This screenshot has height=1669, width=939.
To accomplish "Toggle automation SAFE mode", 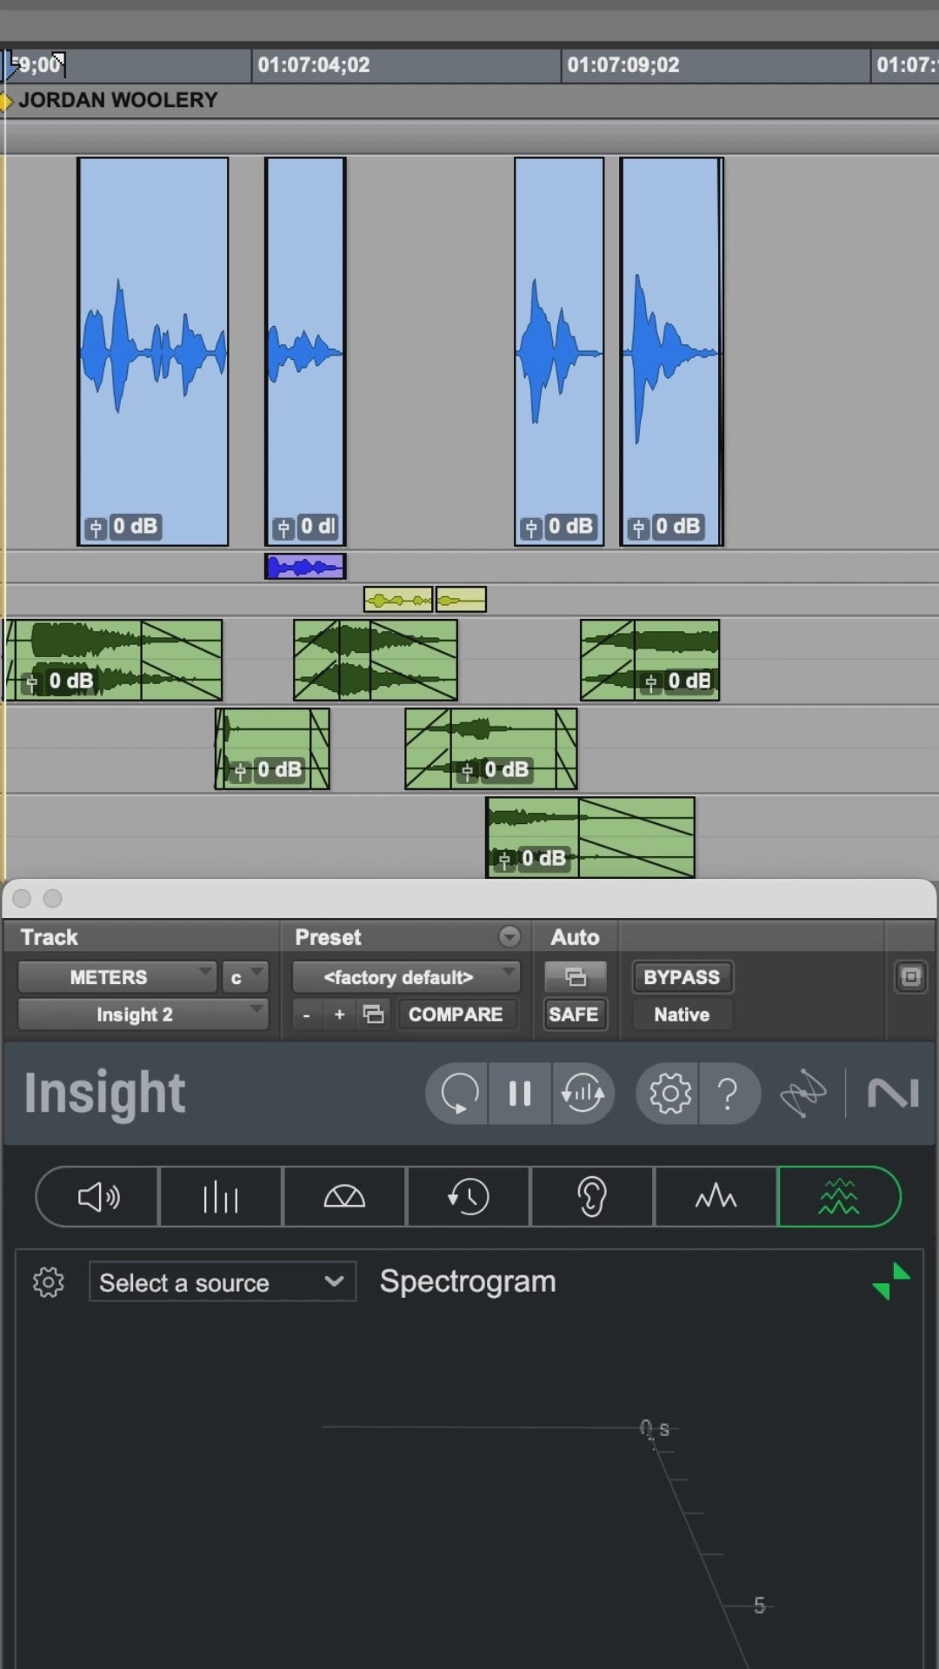I will pyautogui.click(x=573, y=1014).
